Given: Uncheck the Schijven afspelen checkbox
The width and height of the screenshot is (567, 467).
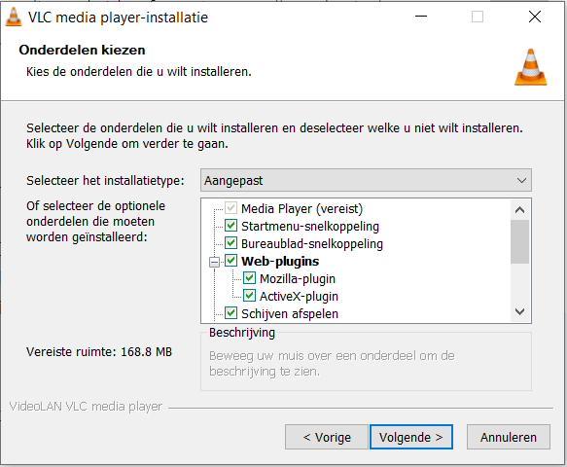Looking at the screenshot, I should [x=230, y=313].
